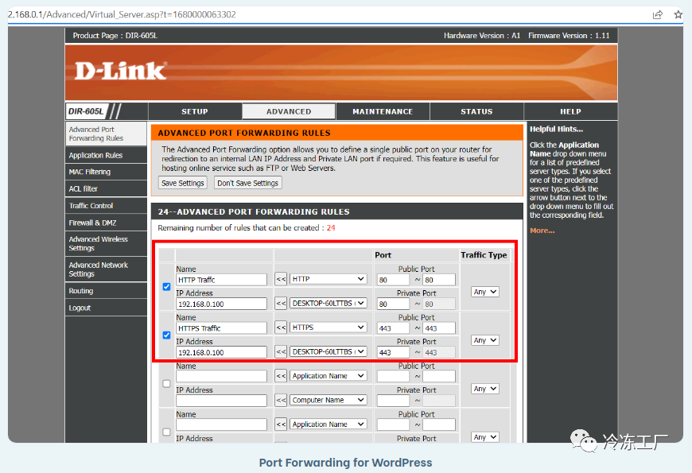Screen dimensions: 692x473
Task: Open DESKTOP-60LTTBS dropdown in HTTP Traffic rule
Action: (329, 303)
